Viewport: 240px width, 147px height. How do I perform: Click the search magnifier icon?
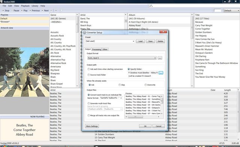click(x=151, y=6)
